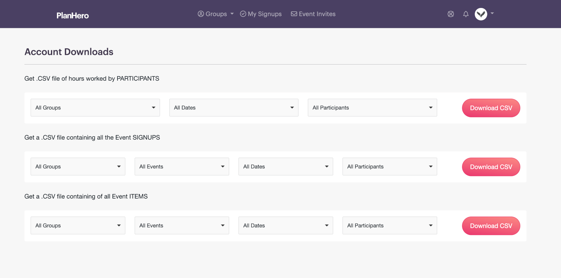Open All Dates dropdown in signups row
This screenshot has width=561, height=278.
pyautogui.click(x=286, y=167)
